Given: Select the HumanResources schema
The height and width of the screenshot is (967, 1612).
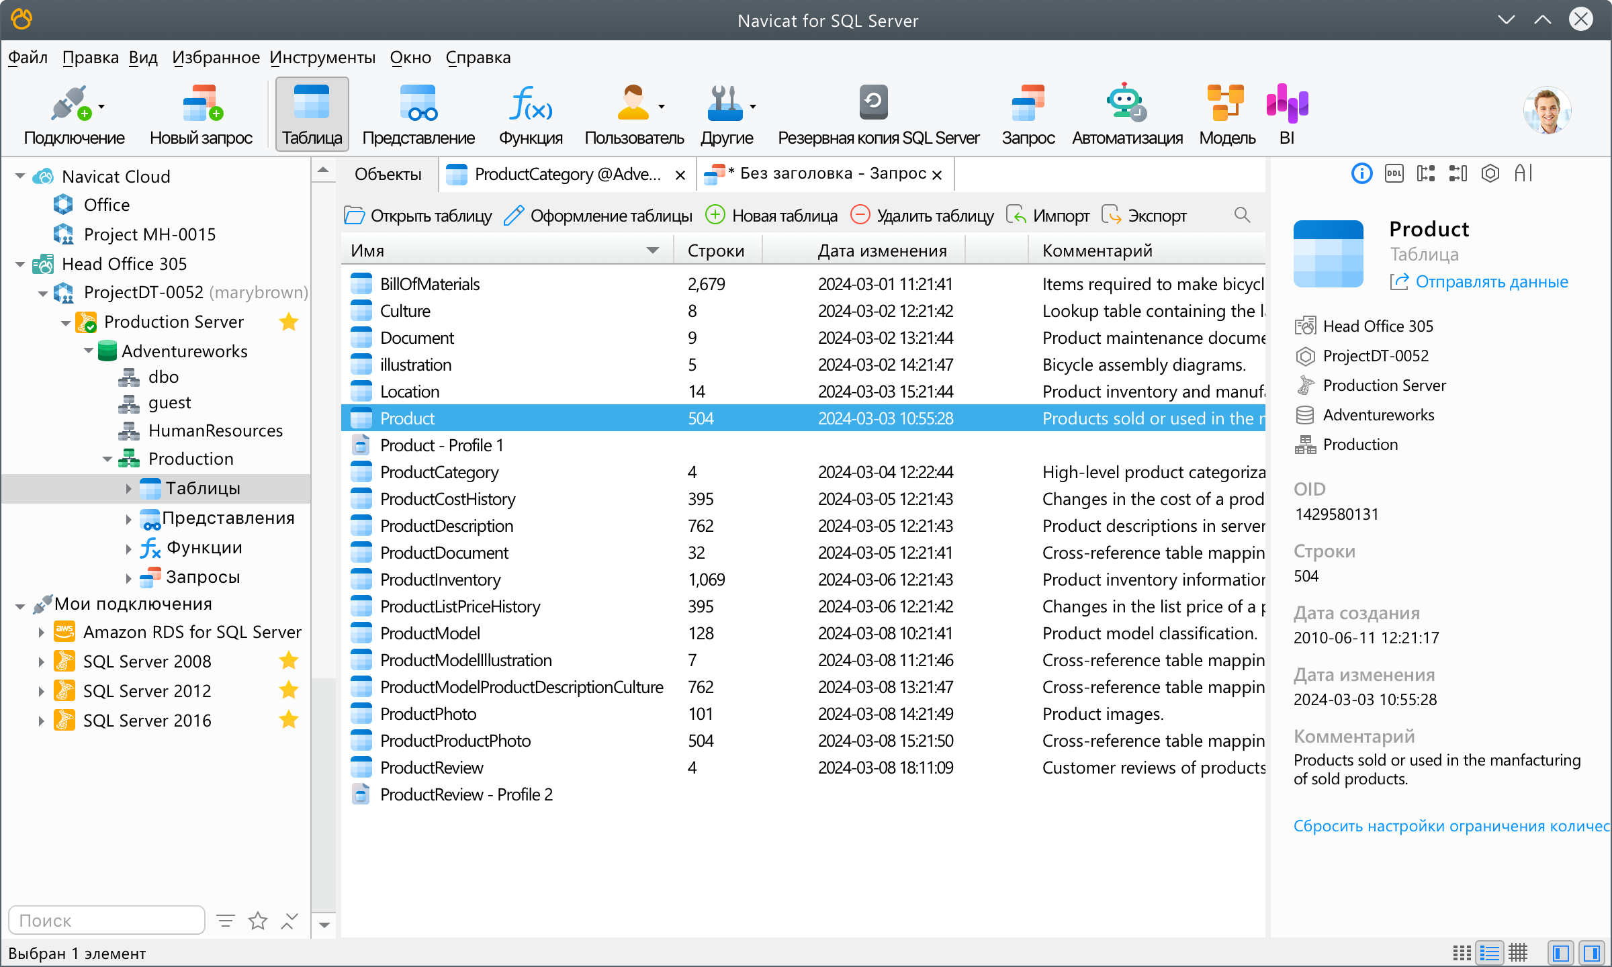Looking at the screenshot, I should 215,430.
